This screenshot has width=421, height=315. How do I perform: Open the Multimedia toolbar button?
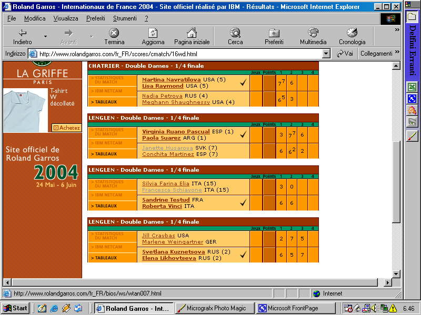click(x=313, y=36)
